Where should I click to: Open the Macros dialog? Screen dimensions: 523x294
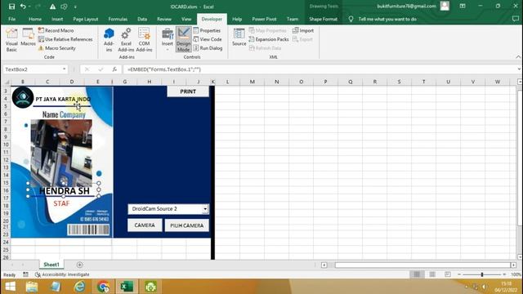pyautogui.click(x=28, y=38)
